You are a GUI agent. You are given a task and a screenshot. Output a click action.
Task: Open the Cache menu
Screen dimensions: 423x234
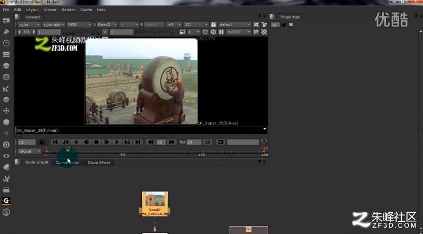pos(86,10)
